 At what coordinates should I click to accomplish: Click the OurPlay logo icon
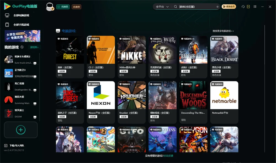tap(7, 6)
